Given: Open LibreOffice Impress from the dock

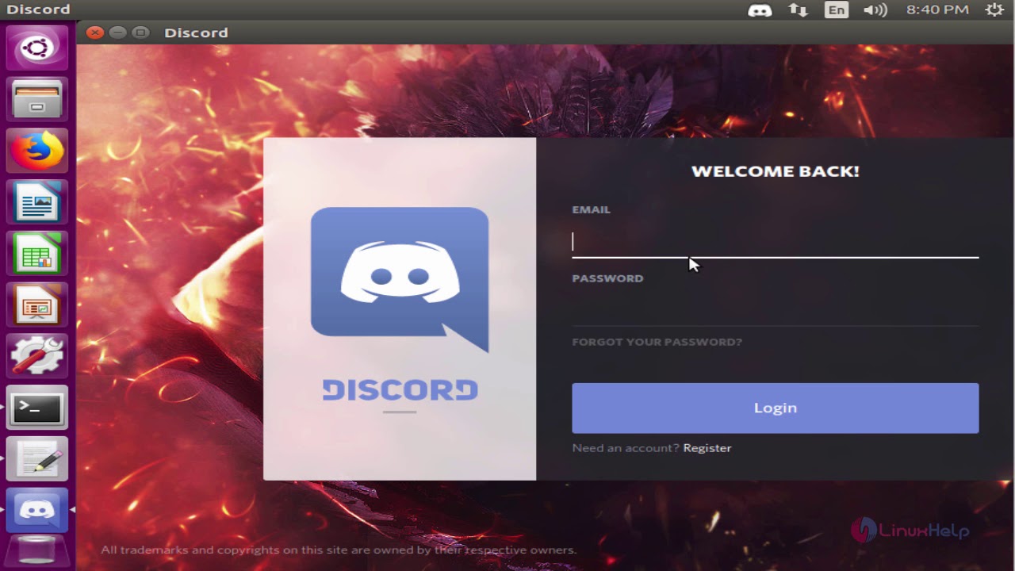Looking at the screenshot, I should (x=36, y=305).
